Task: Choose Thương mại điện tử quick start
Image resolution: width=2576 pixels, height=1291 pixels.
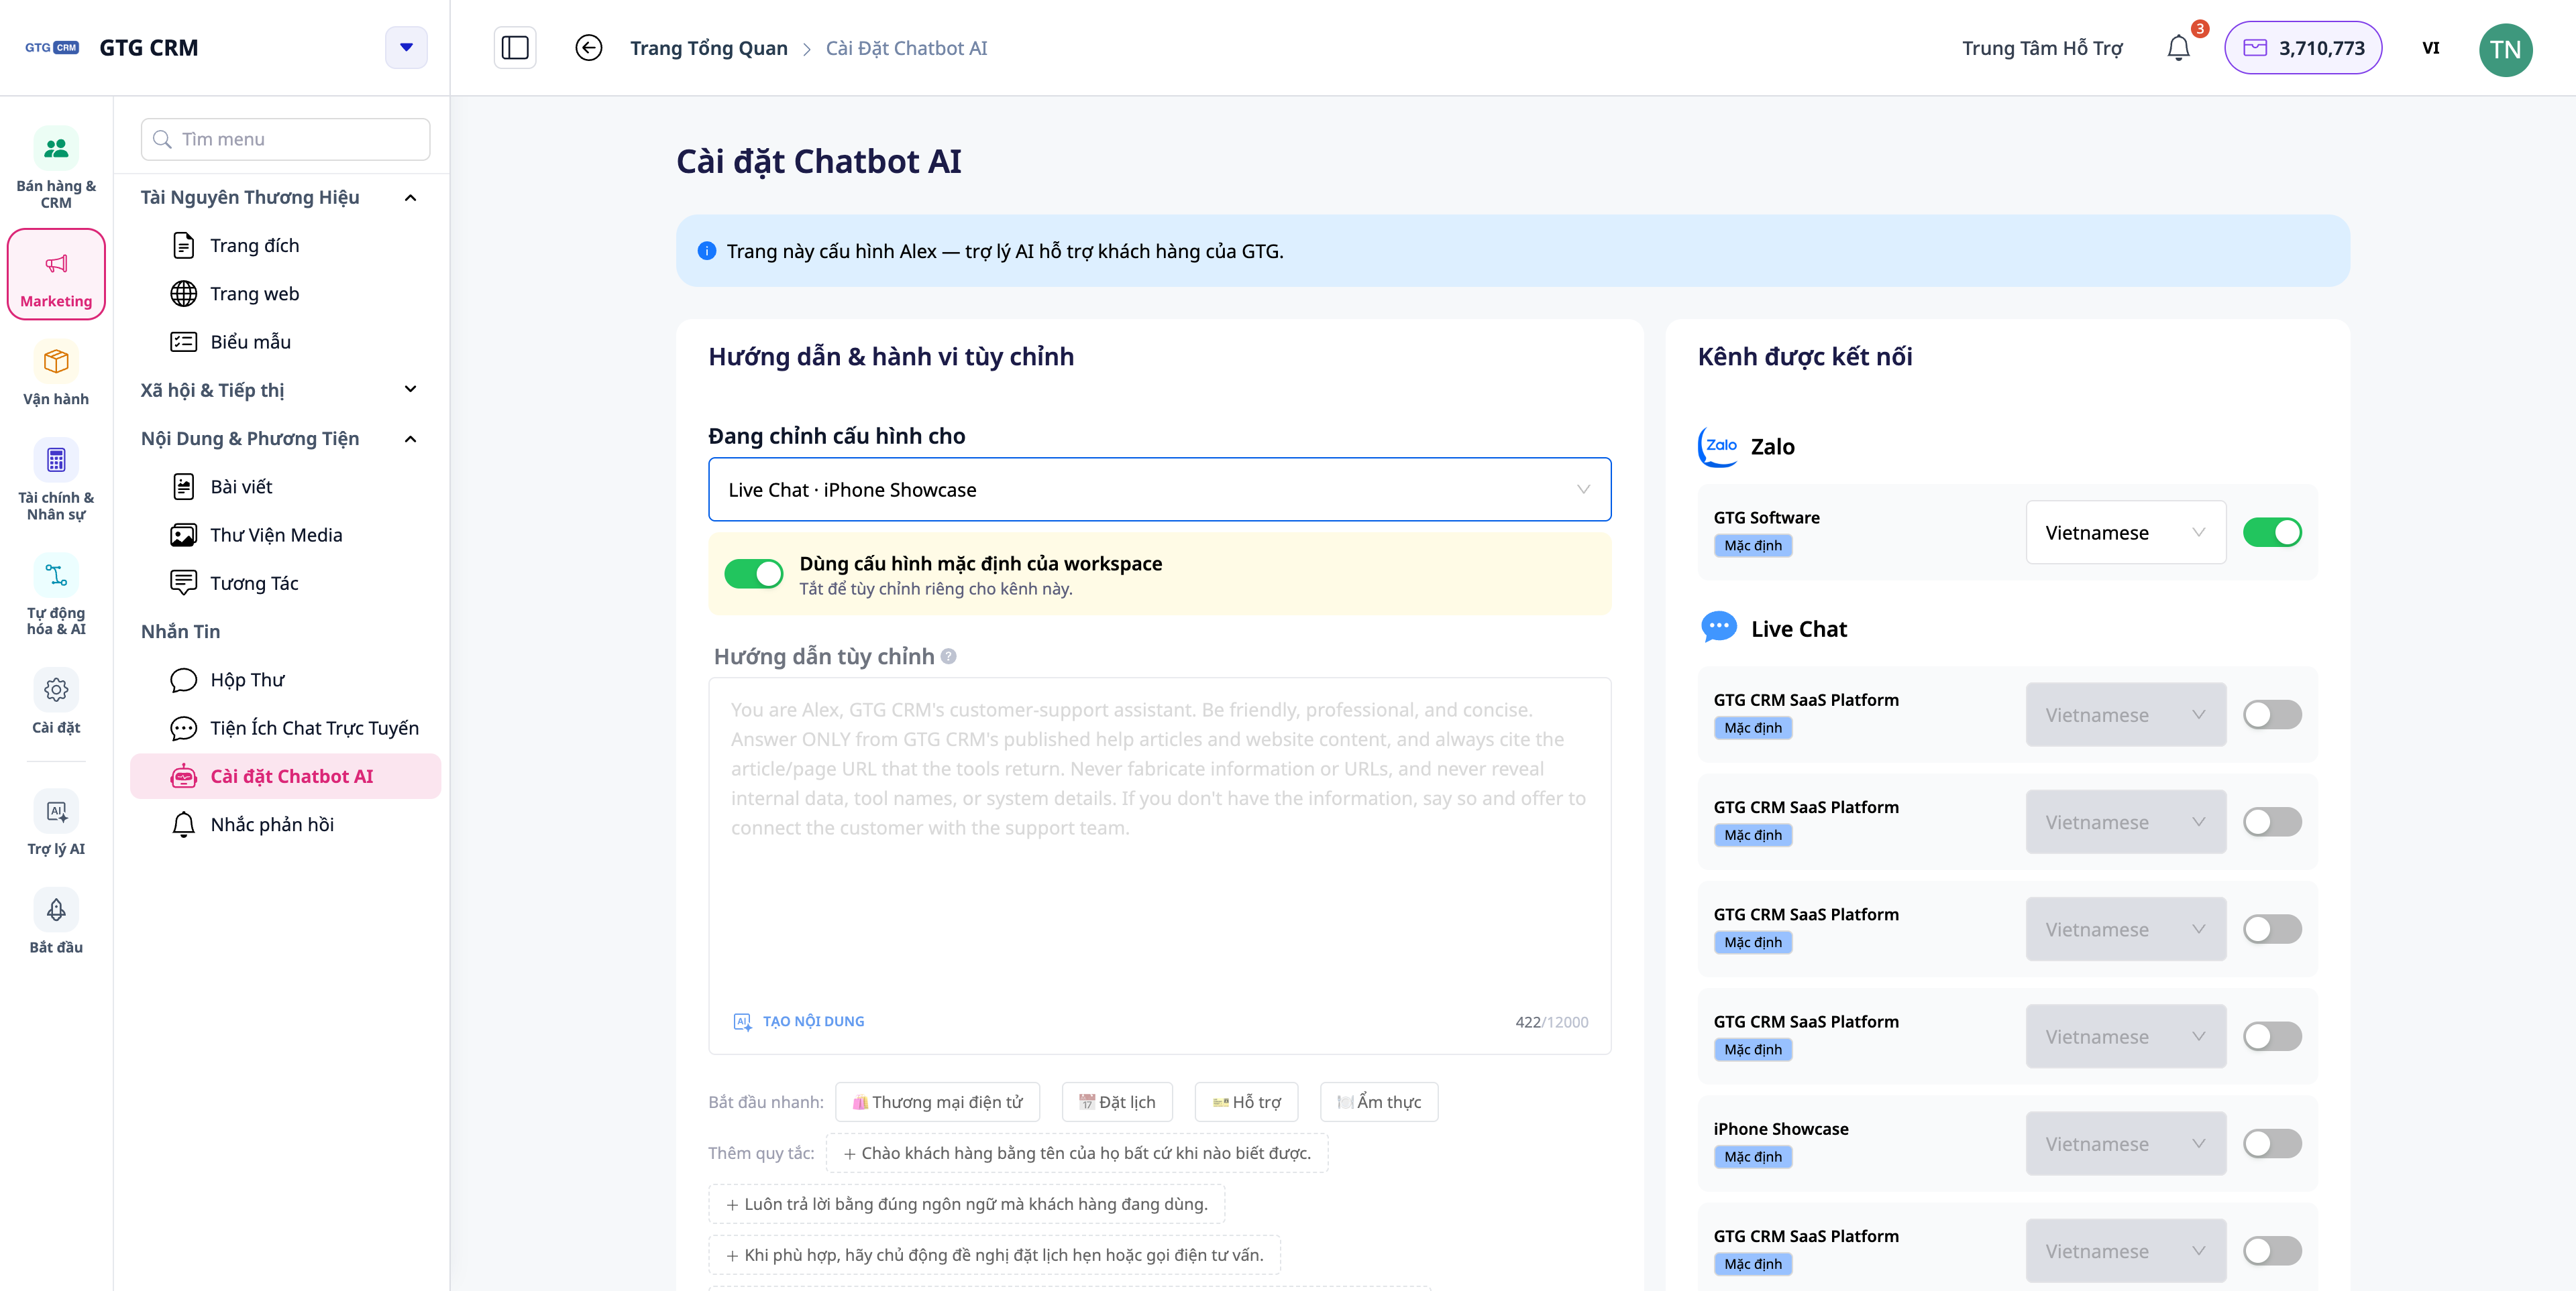Action: point(937,1101)
